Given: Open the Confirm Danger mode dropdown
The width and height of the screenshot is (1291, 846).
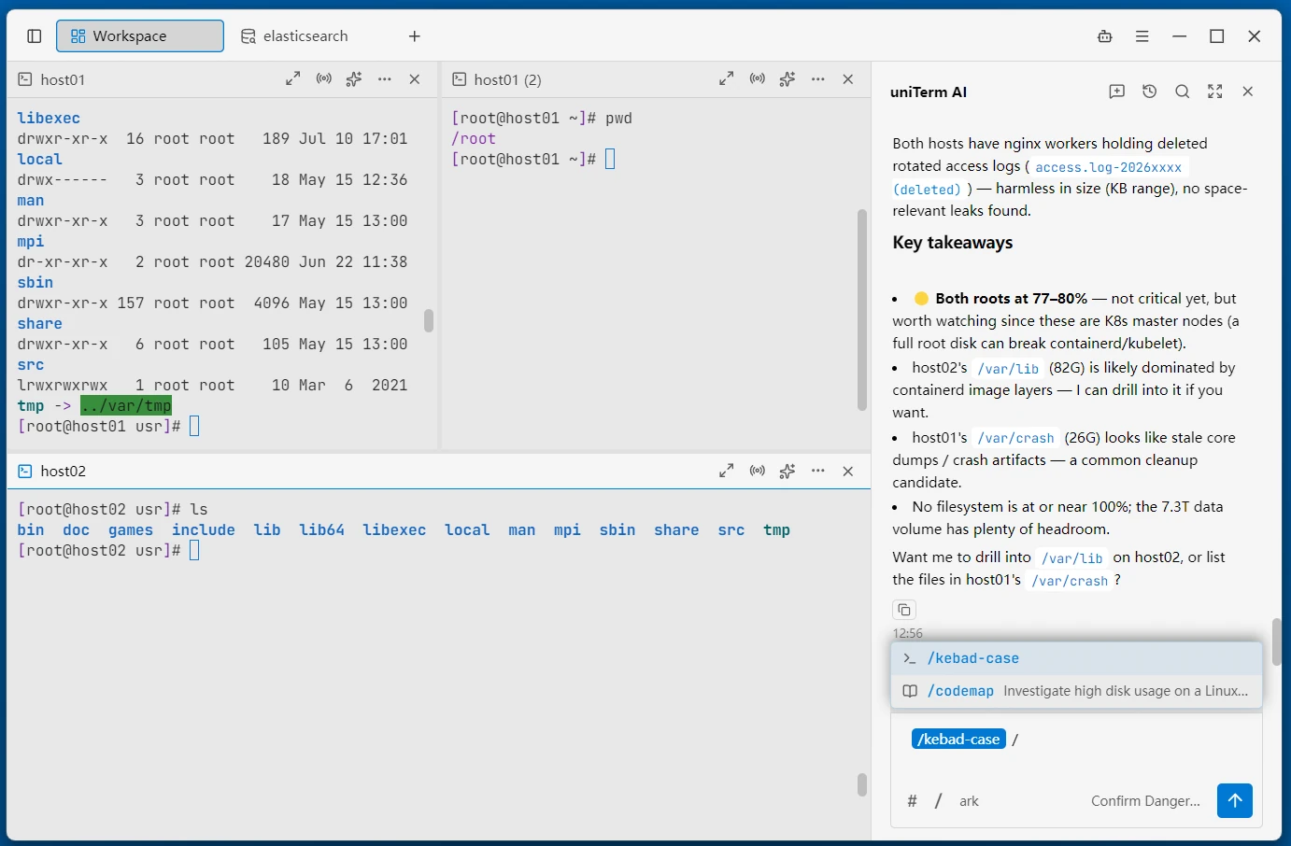Looking at the screenshot, I should tap(1145, 801).
